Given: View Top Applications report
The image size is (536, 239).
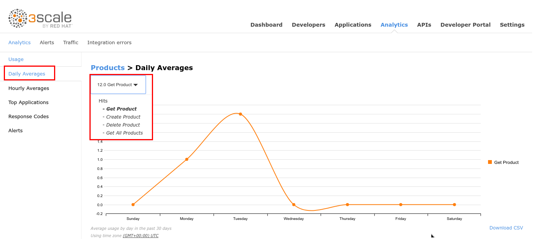Looking at the screenshot, I should pyautogui.click(x=28, y=103).
